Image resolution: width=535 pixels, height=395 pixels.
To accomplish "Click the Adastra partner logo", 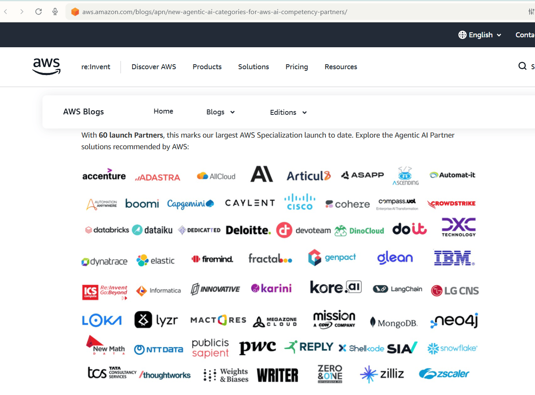I will click(158, 178).
